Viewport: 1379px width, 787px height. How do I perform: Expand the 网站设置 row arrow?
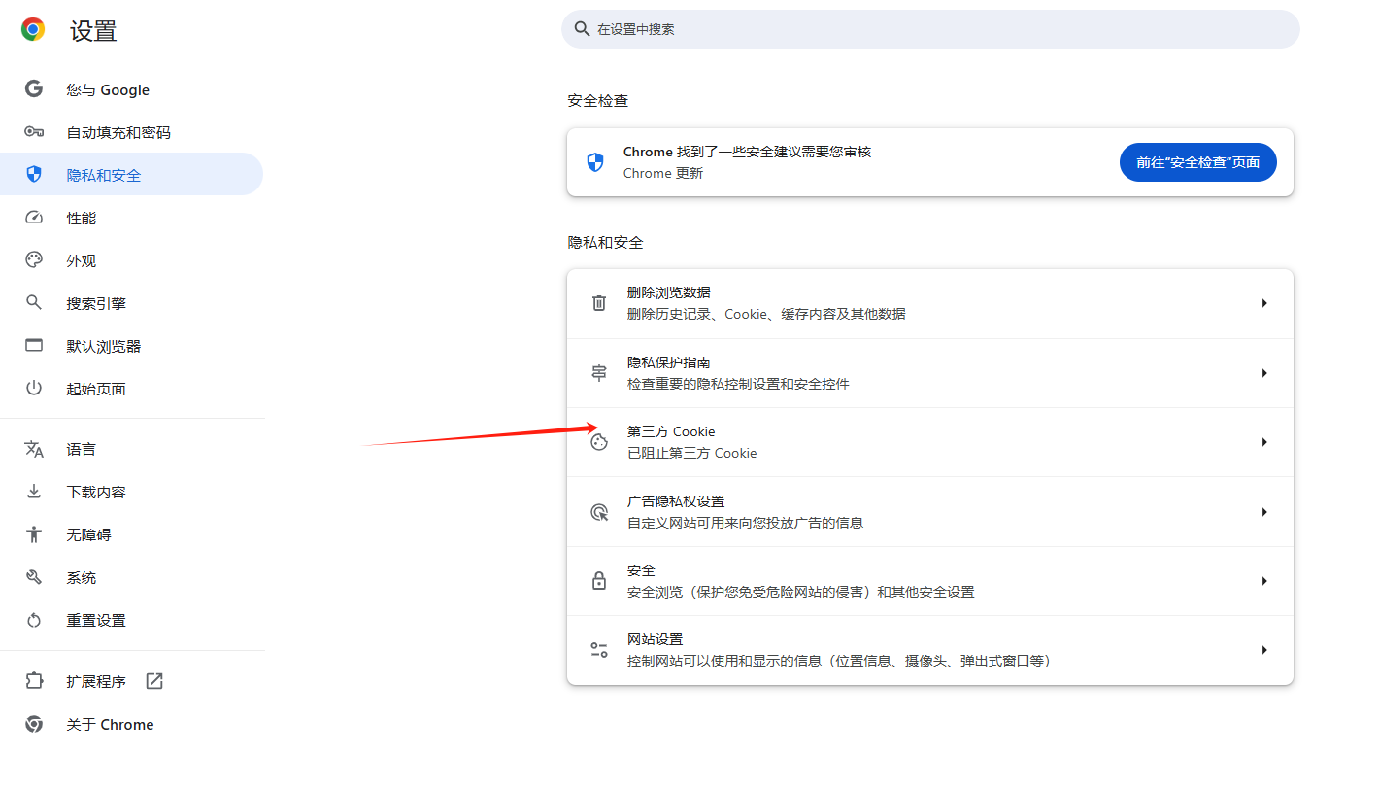tap(1264, 650)
